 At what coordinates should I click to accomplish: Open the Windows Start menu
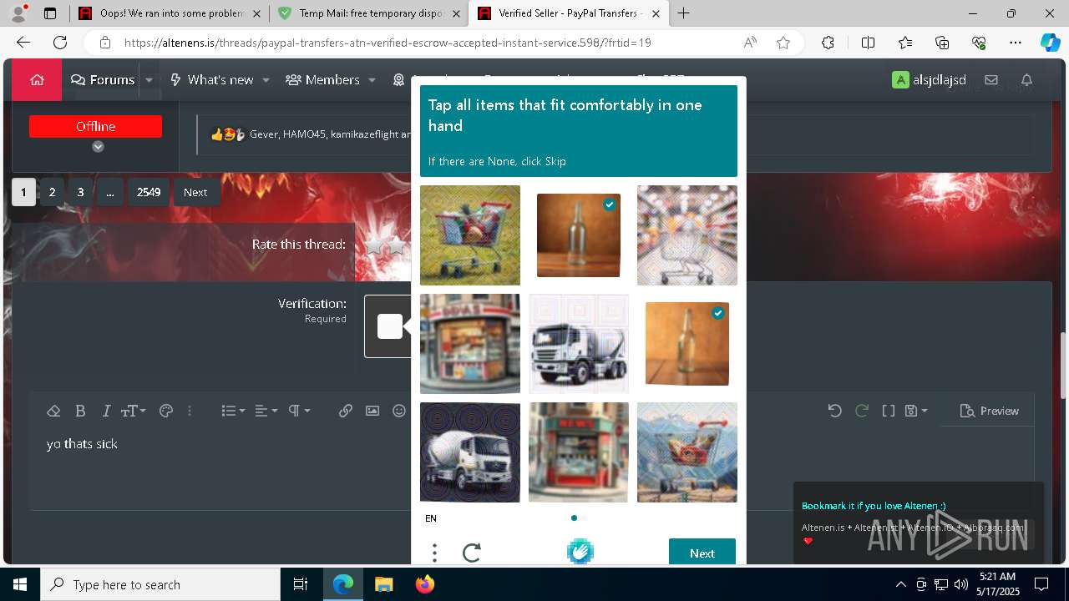tap(20, 584)
